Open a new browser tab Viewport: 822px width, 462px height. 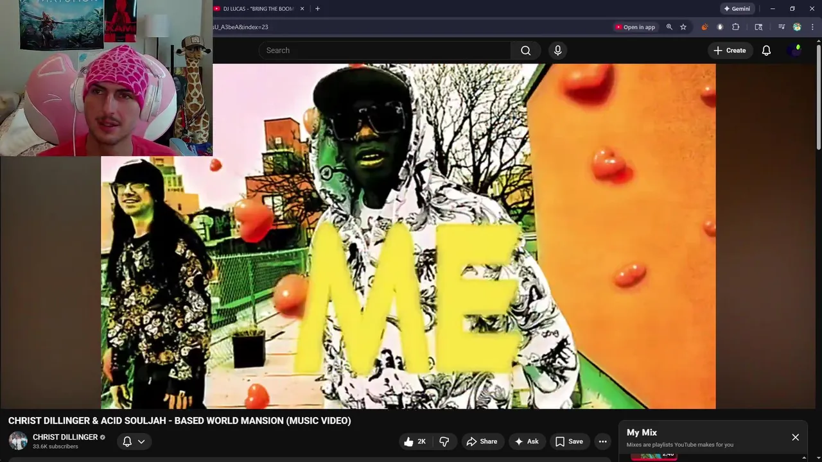pyautogui.click(x=317, y=9)
